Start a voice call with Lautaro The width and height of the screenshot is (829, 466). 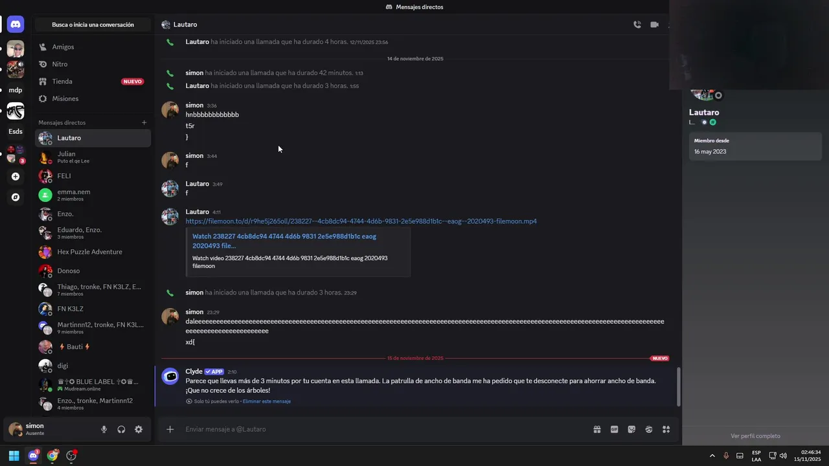click(x=637, y=25)
